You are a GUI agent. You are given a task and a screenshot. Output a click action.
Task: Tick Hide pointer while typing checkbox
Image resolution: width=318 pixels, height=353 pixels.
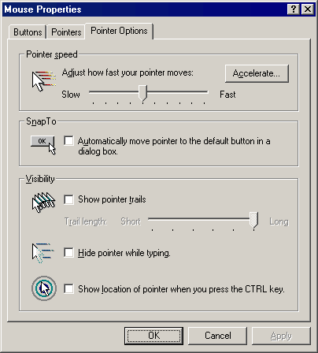click(68, 253)
